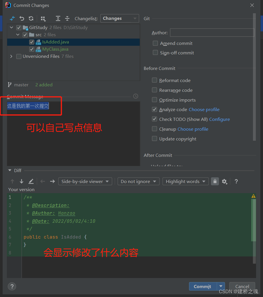Click Choose profile link next to Cleanup
Screen dimensions: 263x297
193,129
